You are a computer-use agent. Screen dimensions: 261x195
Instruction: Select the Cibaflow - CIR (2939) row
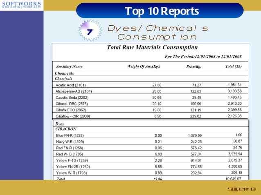[151, 116]
